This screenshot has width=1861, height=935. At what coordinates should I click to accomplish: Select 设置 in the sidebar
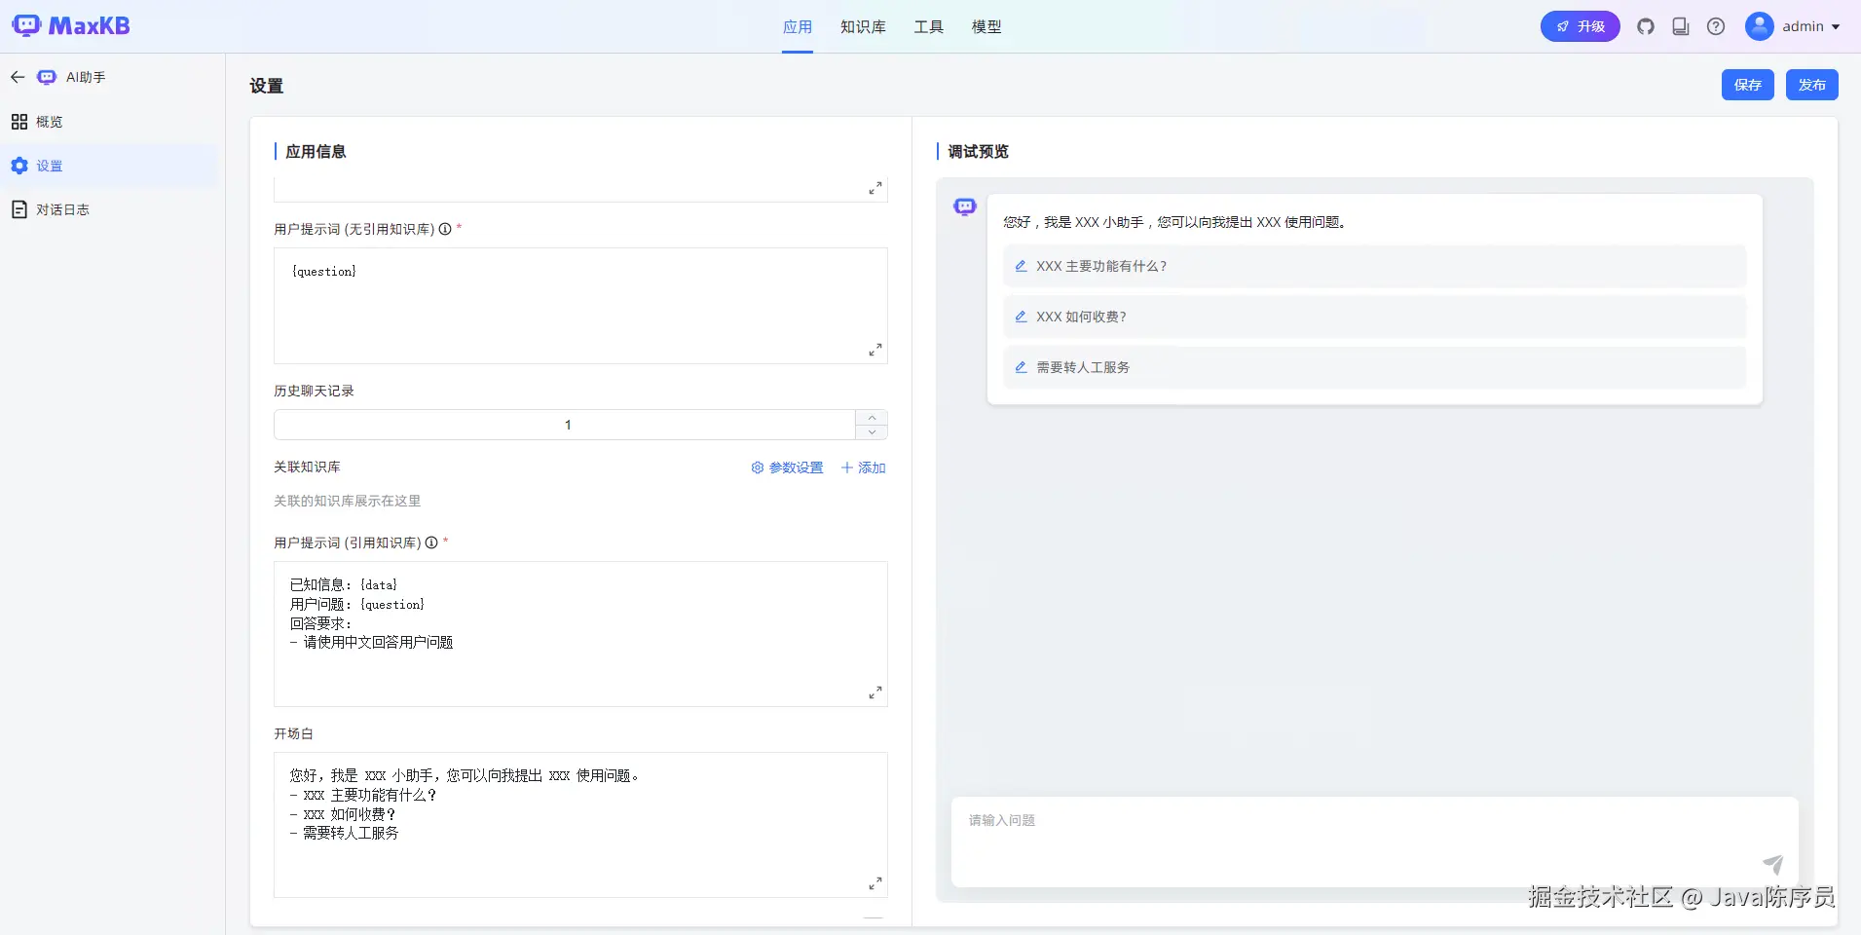click(x=109, y=166)
